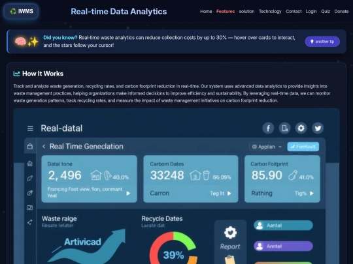Select the purple Anntel user pill

pos(283,246)
